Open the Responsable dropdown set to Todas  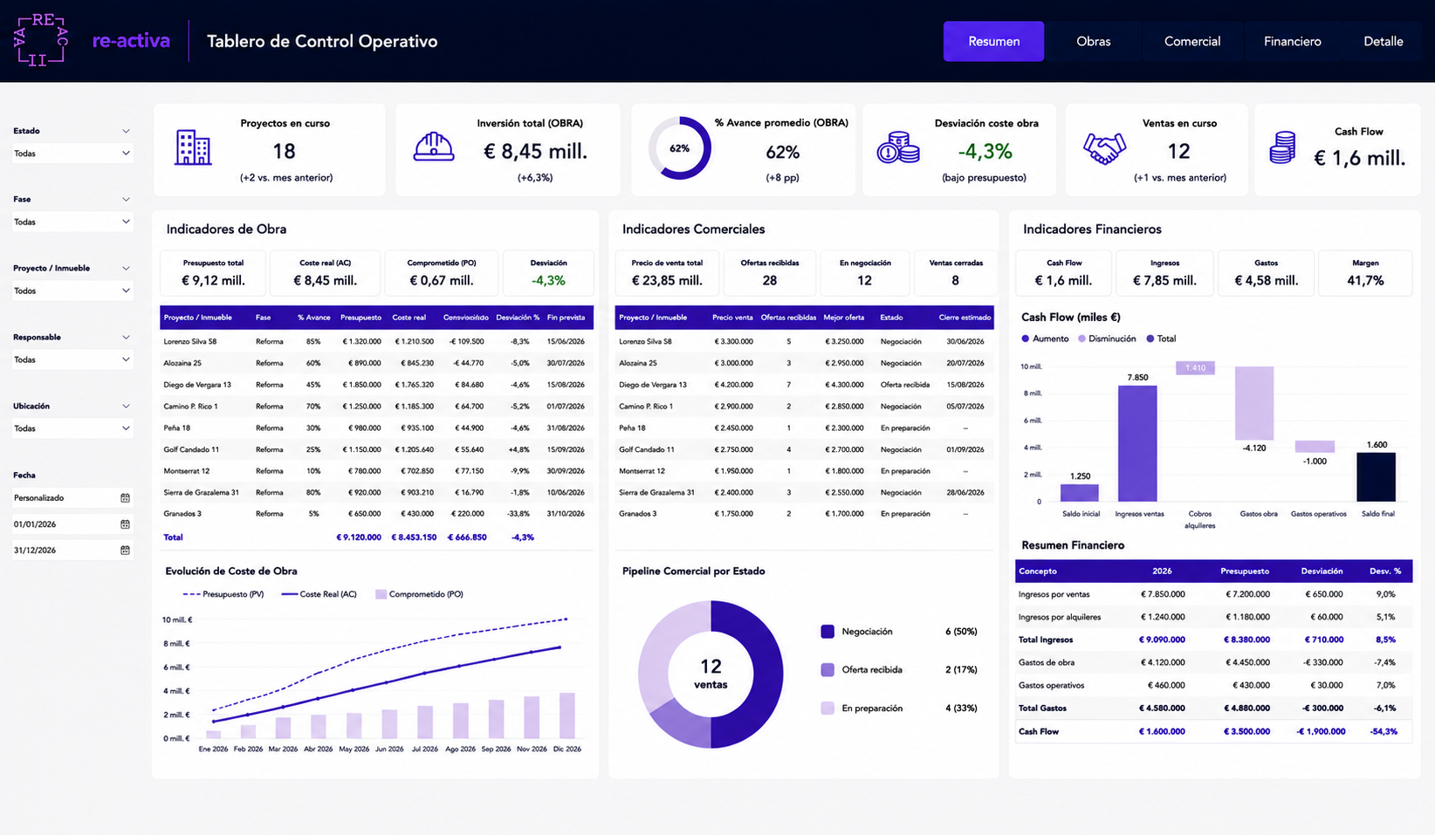click(x=72, y=360)
